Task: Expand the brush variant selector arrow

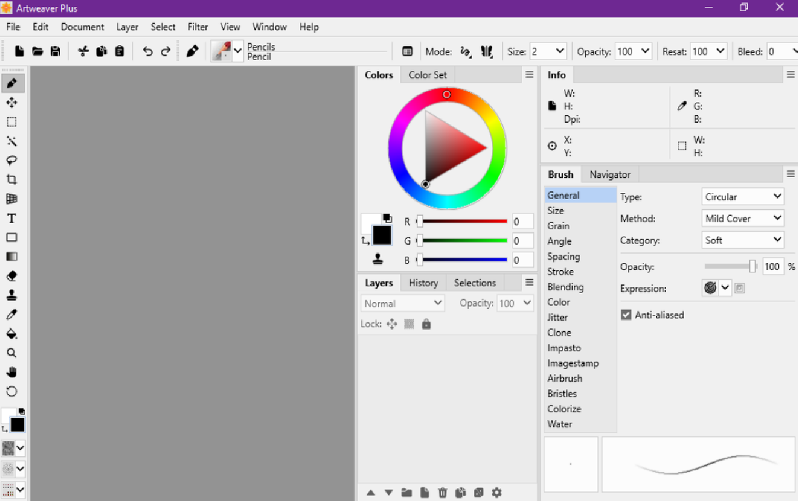Action: 238,52
